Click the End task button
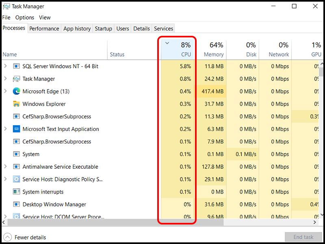 [x=303, y=237]
